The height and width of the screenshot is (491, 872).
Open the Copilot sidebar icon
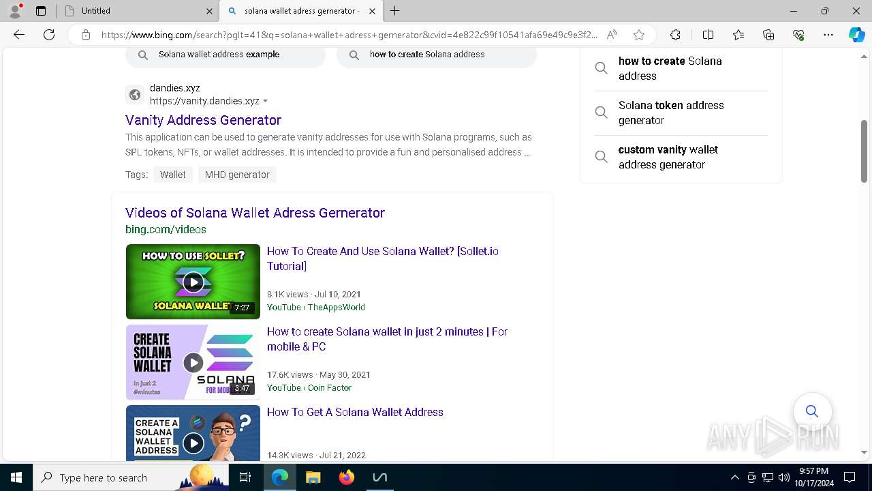[856, 35]
